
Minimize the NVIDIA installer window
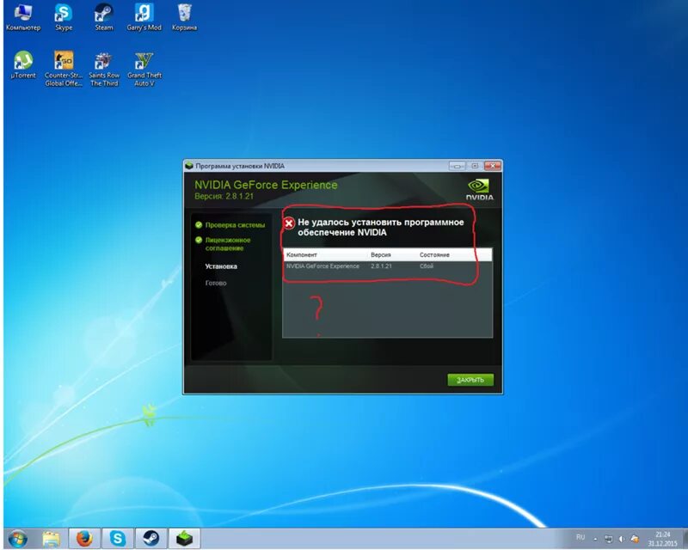pyautogui.click(x=457, y=166)
